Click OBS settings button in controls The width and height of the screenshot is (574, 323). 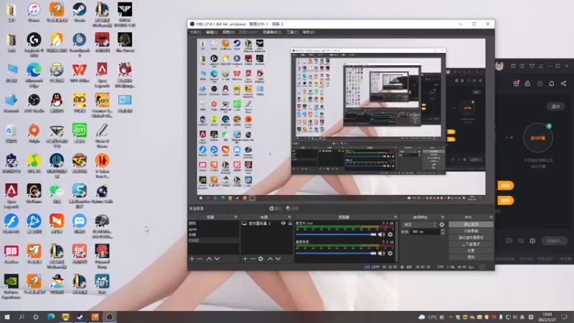tap(471, 251)
